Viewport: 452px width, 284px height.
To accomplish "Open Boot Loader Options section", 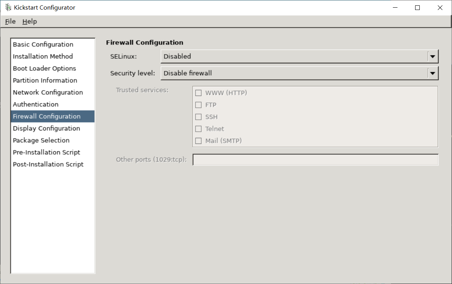I will (53, 69).
